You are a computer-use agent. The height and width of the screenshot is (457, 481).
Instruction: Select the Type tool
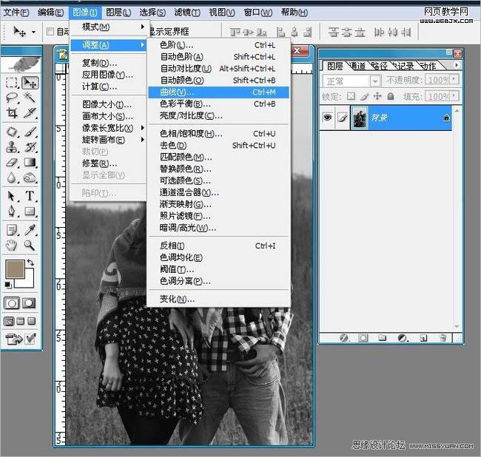(x=30, y=196)
